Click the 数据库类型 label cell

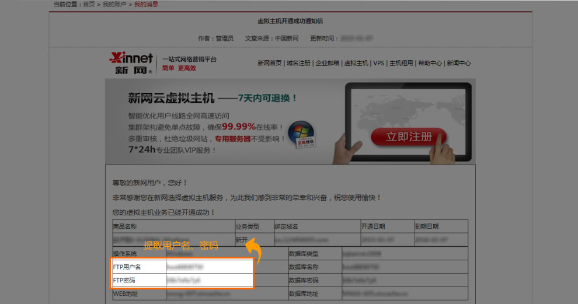click(x=315, y=253)
